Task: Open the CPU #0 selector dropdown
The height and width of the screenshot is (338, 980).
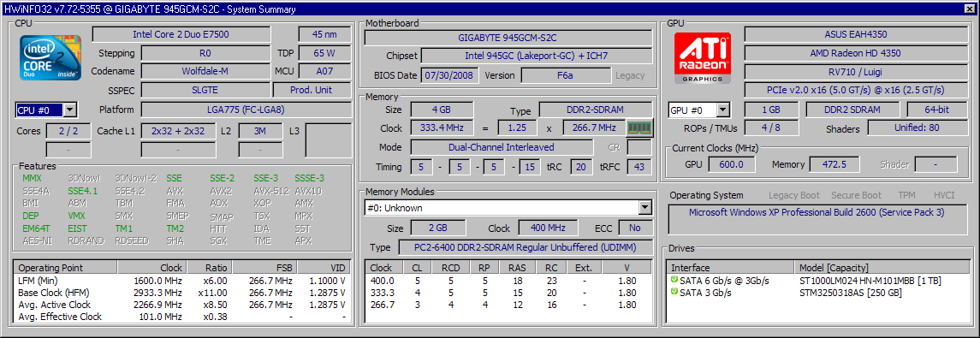Action: [x=69, y=110]
